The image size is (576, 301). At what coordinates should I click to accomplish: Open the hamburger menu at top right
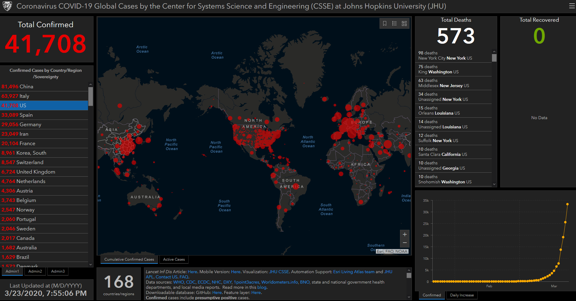(x=572, y=6)
